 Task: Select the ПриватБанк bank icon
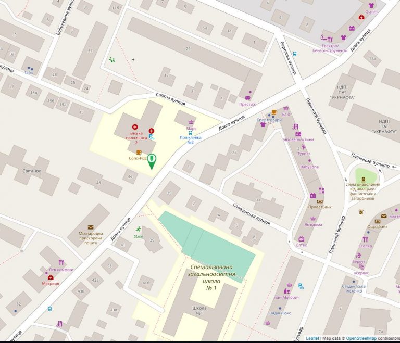[x=320, y=201]
